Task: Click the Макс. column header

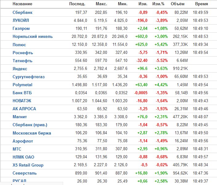Action: coord(101,4)
